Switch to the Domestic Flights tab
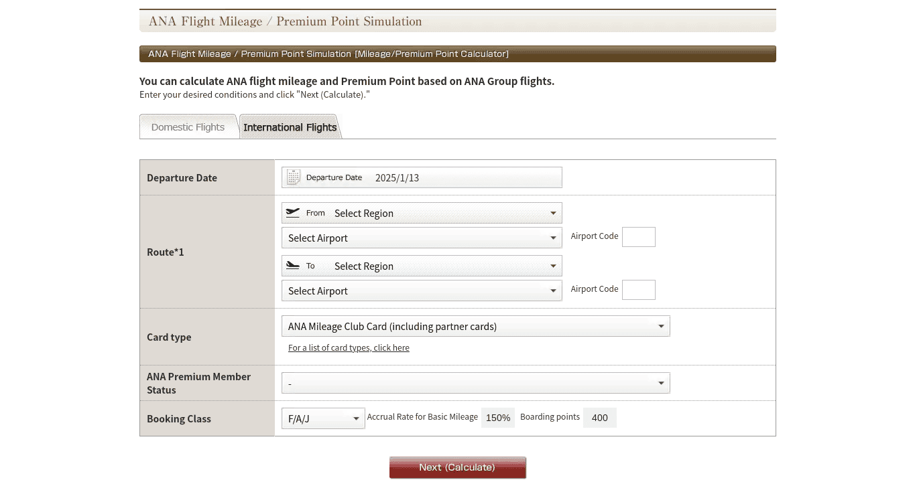915x488 pixels. click(188, 127)
